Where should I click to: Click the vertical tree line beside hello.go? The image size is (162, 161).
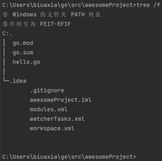tap(4, 62)
